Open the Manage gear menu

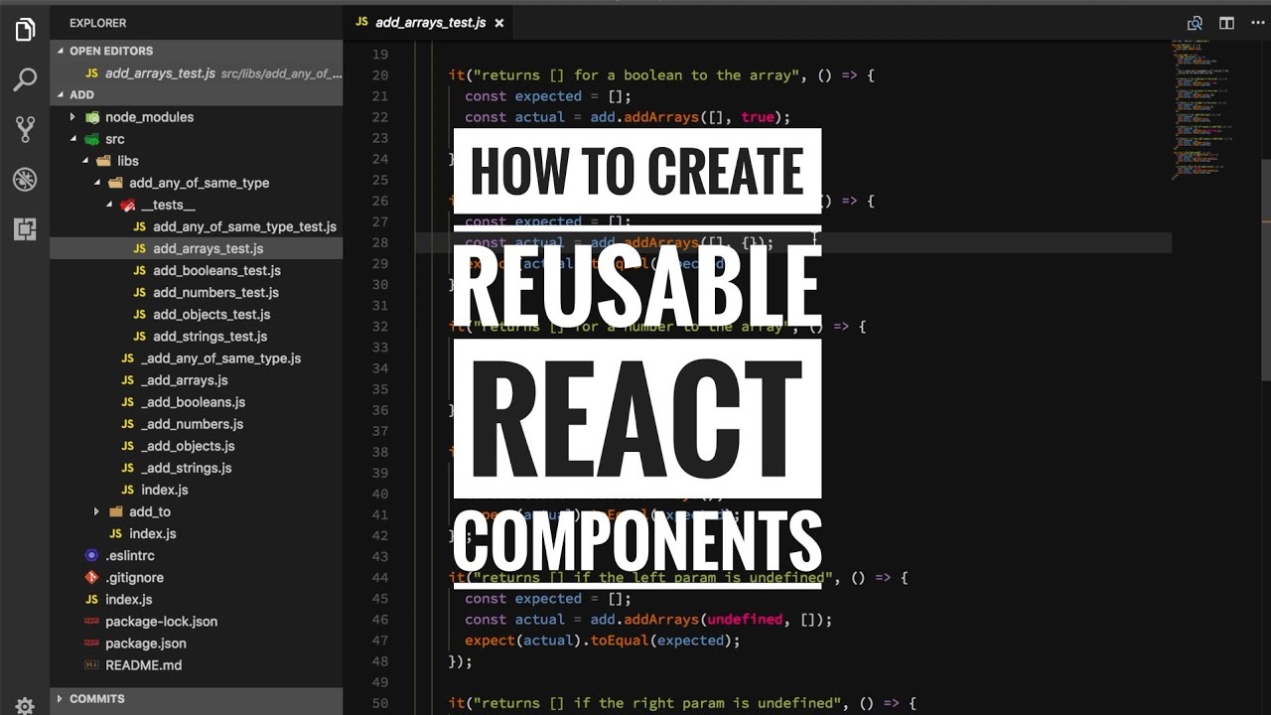coord(25,705)
